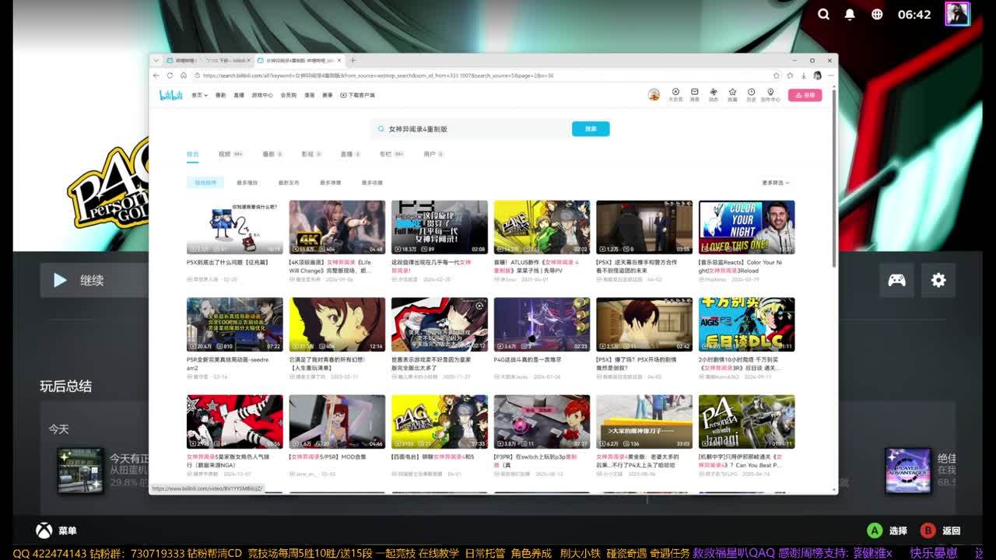Open the 收藏 favorites star icon
The width and height of the screenshot is (996, 560).
click(731, 94)
